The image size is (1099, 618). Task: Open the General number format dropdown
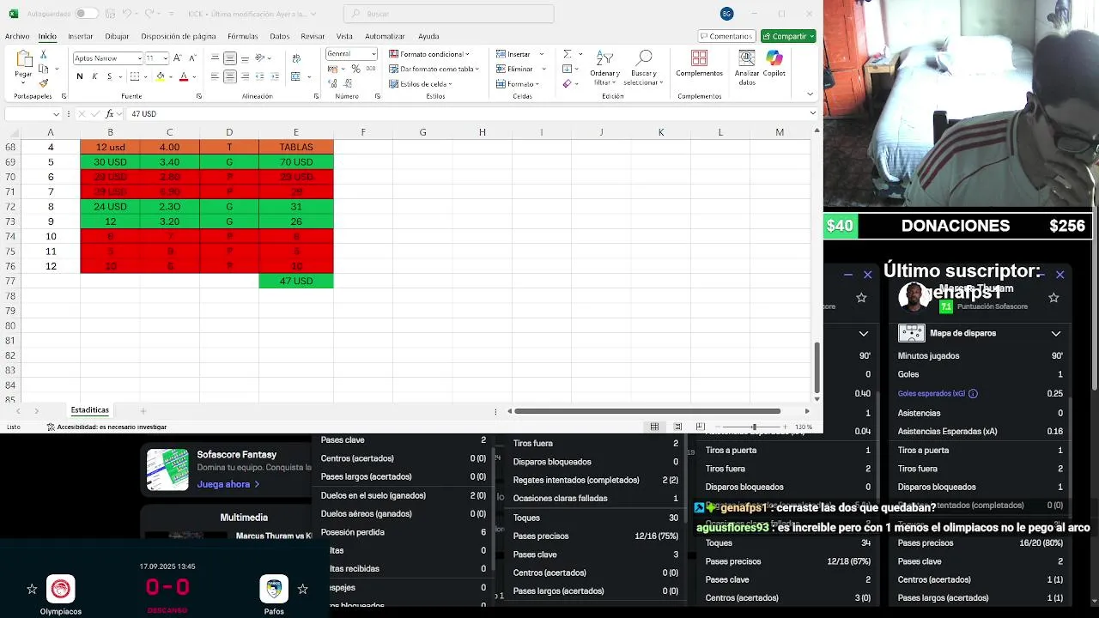373,53
